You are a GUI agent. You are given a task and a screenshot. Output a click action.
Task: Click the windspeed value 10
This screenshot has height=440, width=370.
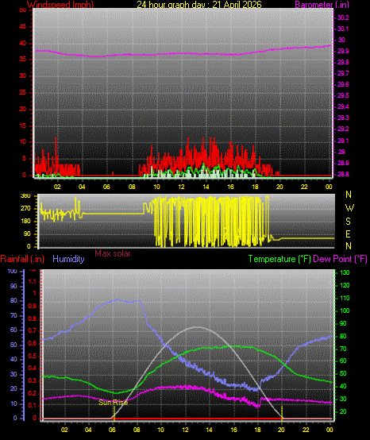pos(22,142)
